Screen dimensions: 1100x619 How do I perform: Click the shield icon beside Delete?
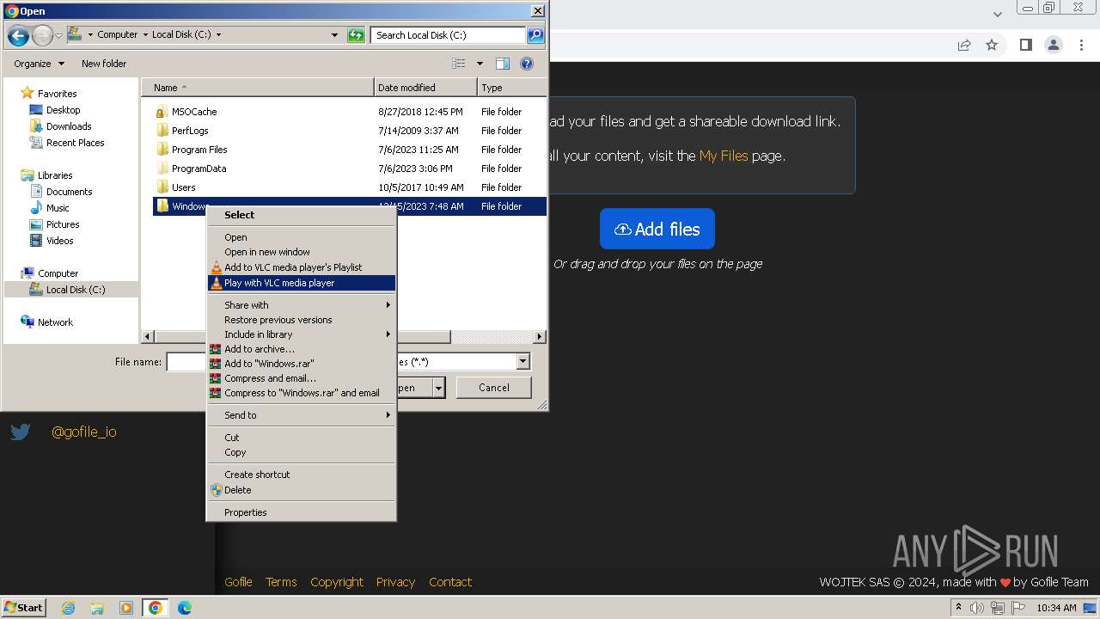coord(216,490)
